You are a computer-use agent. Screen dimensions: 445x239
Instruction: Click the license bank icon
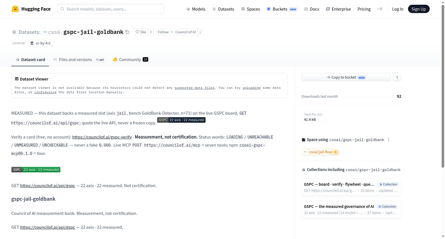tap(32, 43)
